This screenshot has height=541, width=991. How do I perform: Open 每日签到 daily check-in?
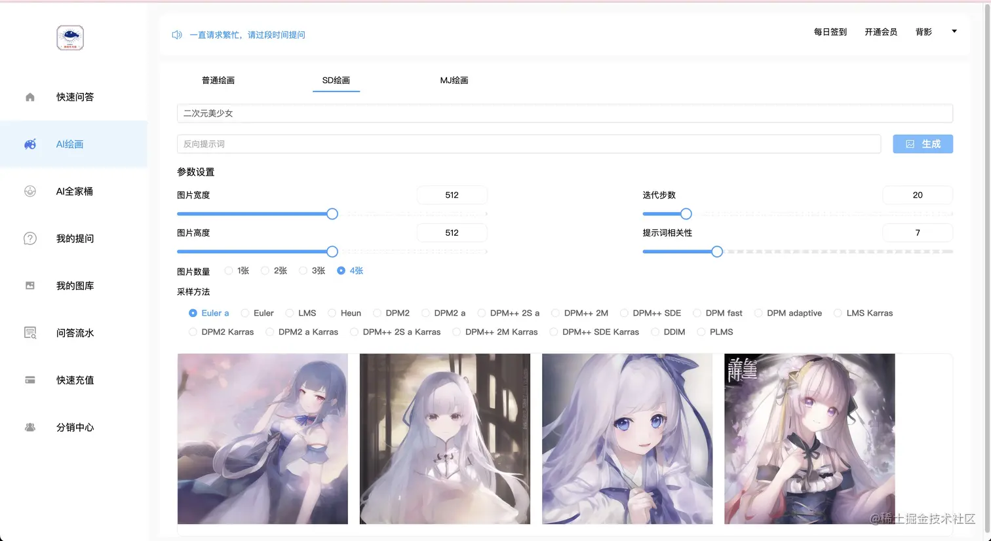(x=829, y=31)
